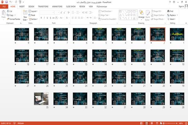Open the font name combo box
The width and height of the screenshot is (188, 125).
point(47,12)
